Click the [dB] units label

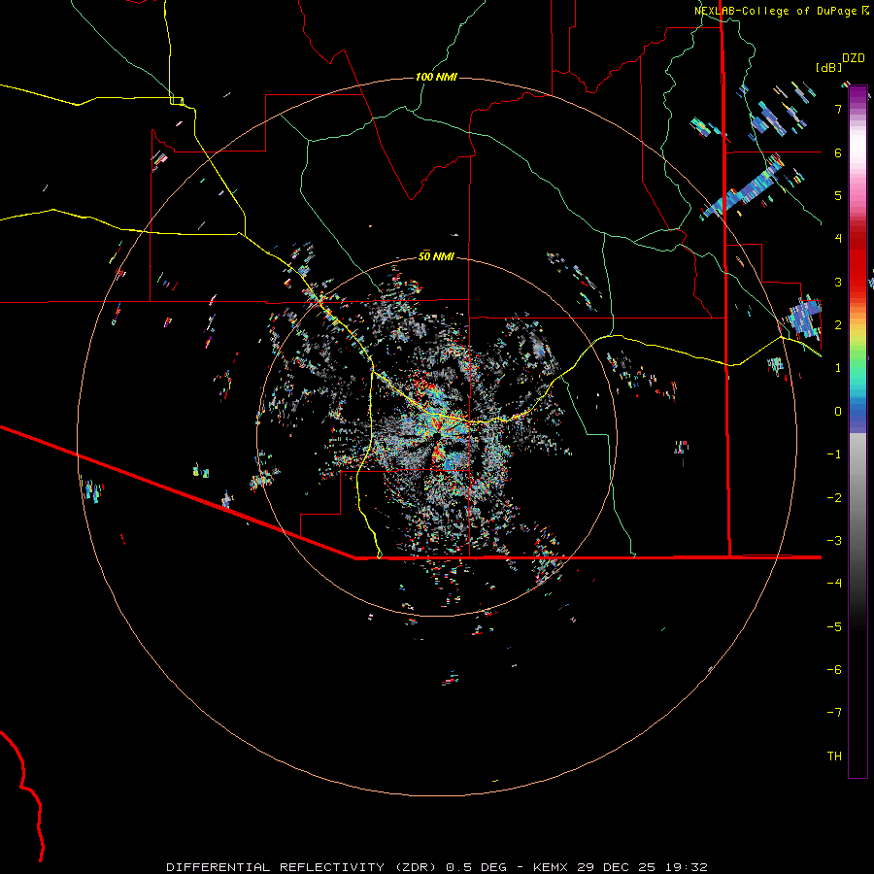tap(828, 67)
